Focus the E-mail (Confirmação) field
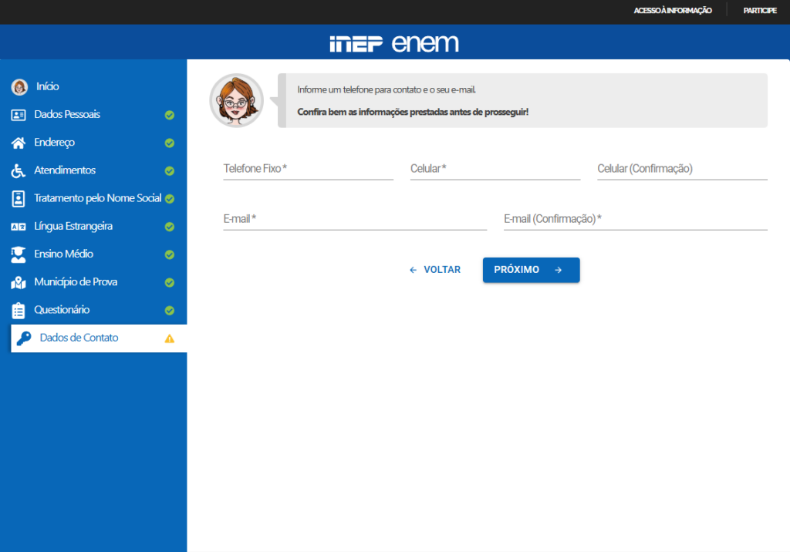The width and height of the screenshot is (790, 552). [x=636, y=219]
